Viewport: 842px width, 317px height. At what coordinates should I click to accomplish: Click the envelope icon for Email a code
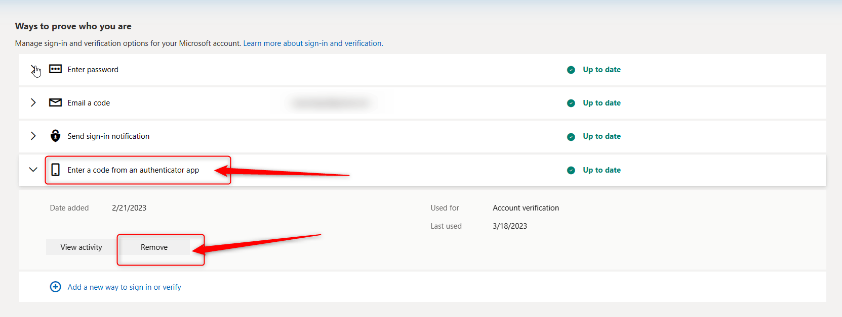pos(55,102)
